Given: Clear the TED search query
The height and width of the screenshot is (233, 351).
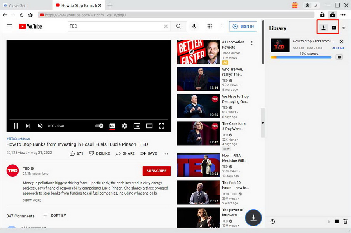Looking at the screenshot, I should (x=166, y=26).
